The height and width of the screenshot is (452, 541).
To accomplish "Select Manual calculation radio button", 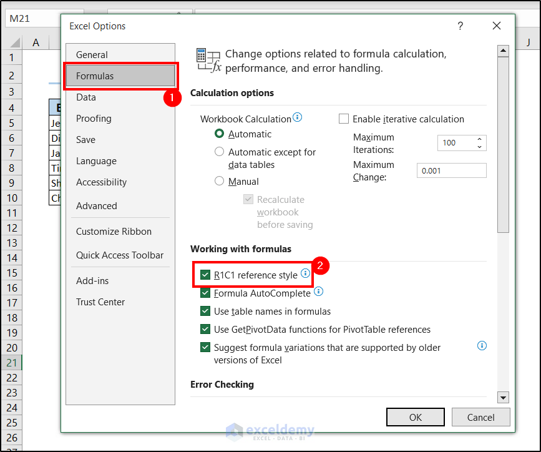I will [219, 181].
